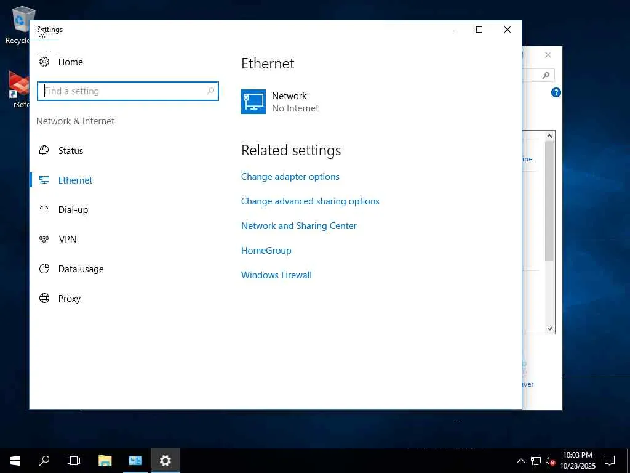Maximize the Settings window

479,30
